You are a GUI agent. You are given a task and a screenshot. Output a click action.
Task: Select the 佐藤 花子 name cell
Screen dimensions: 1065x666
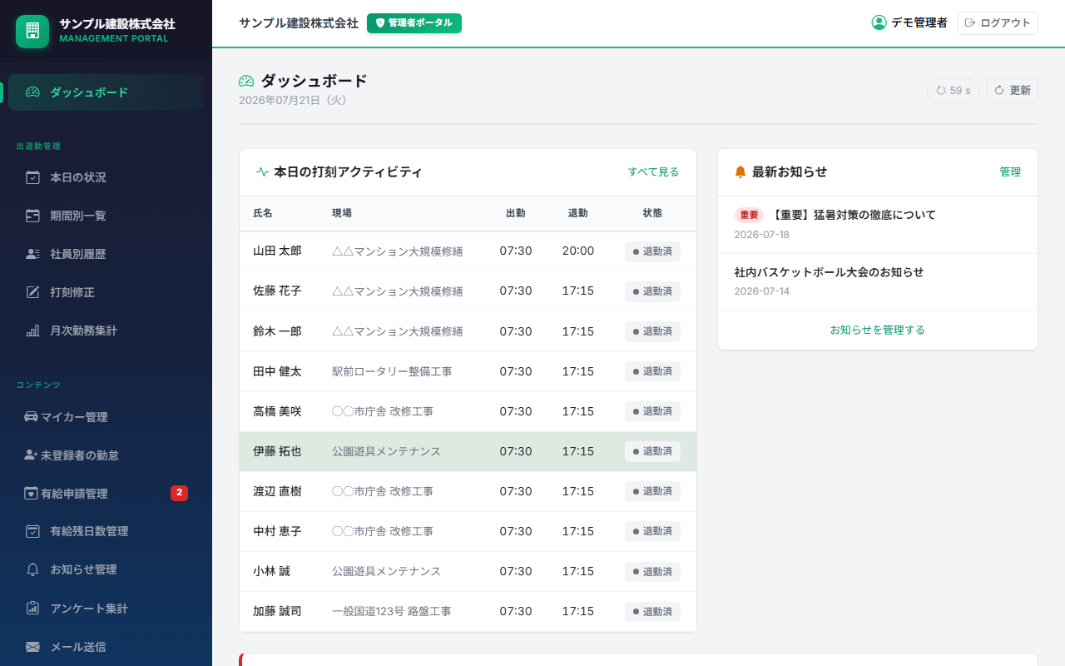click(x=277, y=291)
